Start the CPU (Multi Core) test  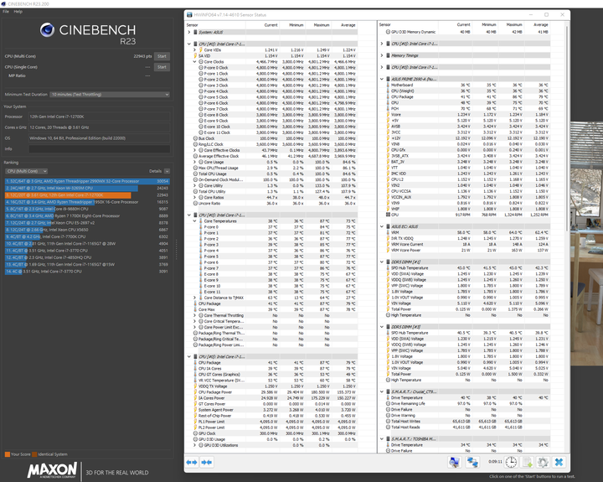click(x=162, y=56)
